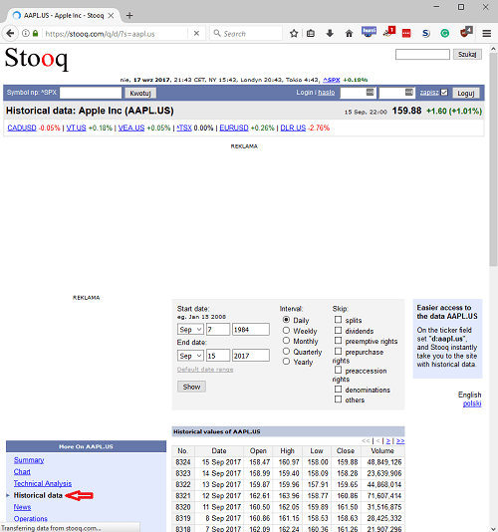Screen dimensions: 498x532
Task: Open the Firefox hamburger menu
Action: coord(487,33)
